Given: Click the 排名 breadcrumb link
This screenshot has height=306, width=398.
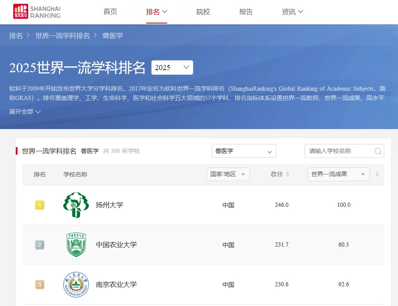Looking at the screenshot, I should 16,36.
